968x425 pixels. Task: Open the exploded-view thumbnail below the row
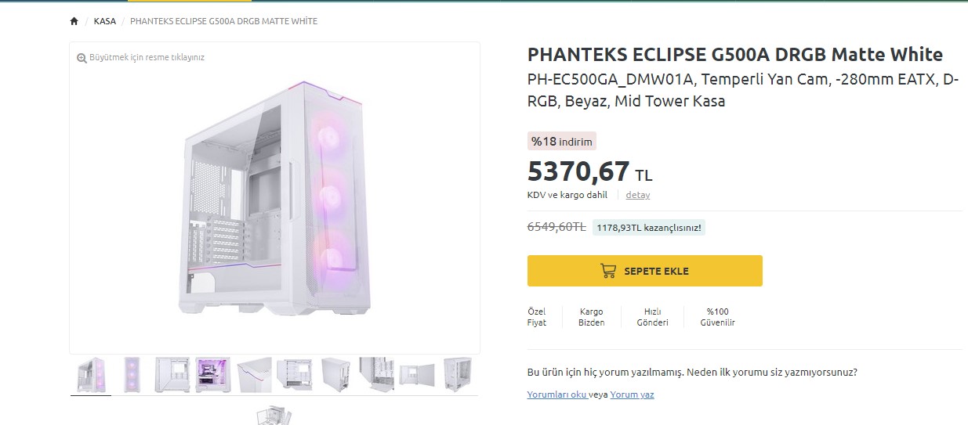[x=274, y=415]
